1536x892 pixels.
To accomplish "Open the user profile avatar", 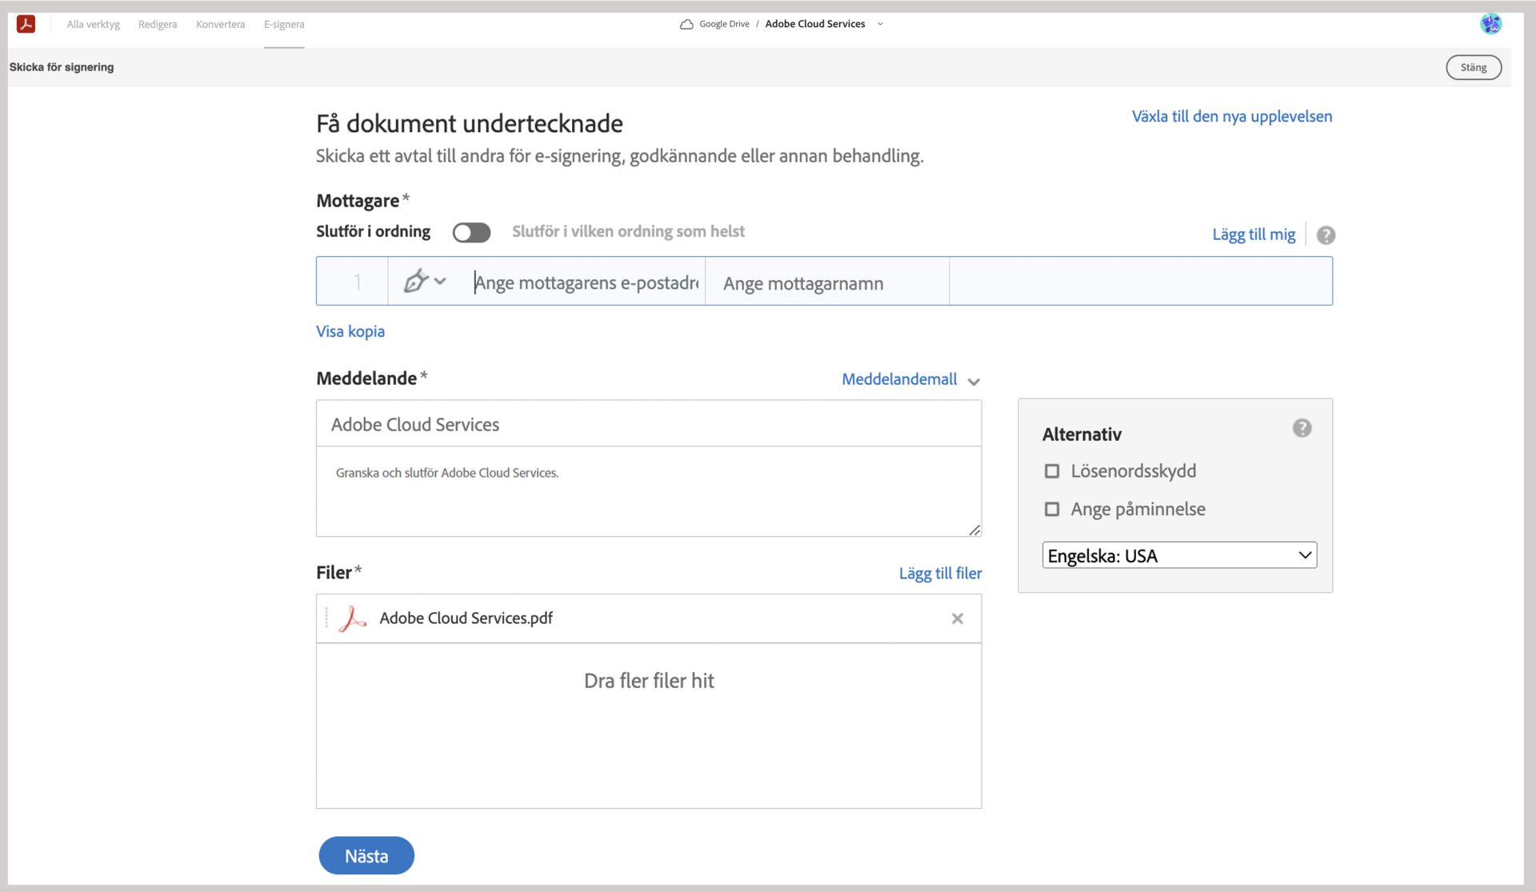I will pyautogui.click(x=1490, y=24).
